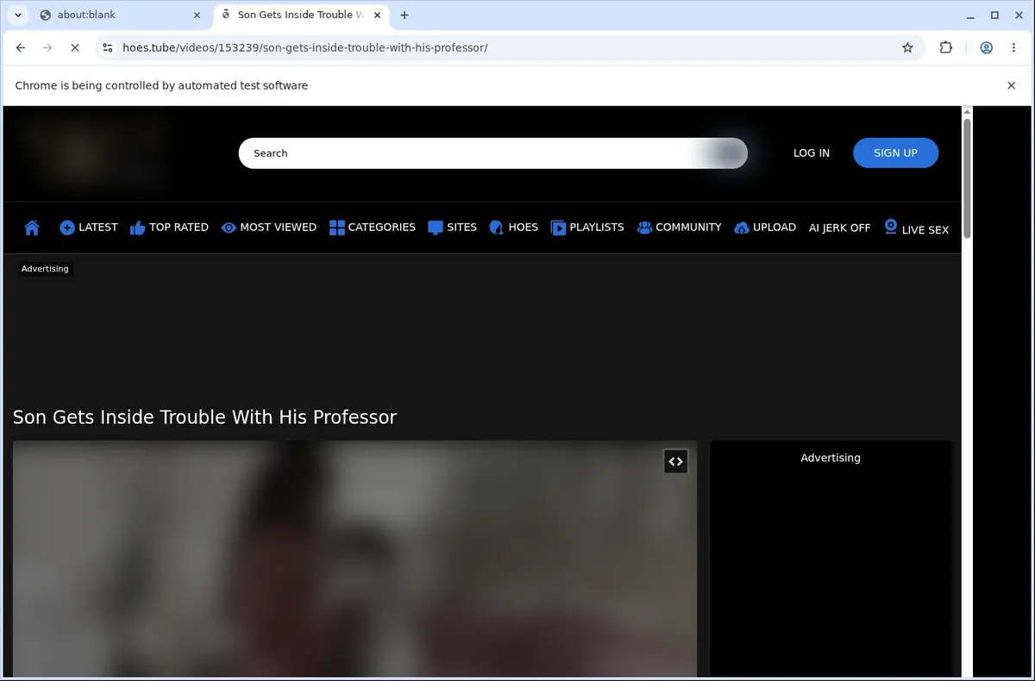Click the Home icon in navigation bar
The width and height of the screenshot is (1035, 681).
pos(32,228)
